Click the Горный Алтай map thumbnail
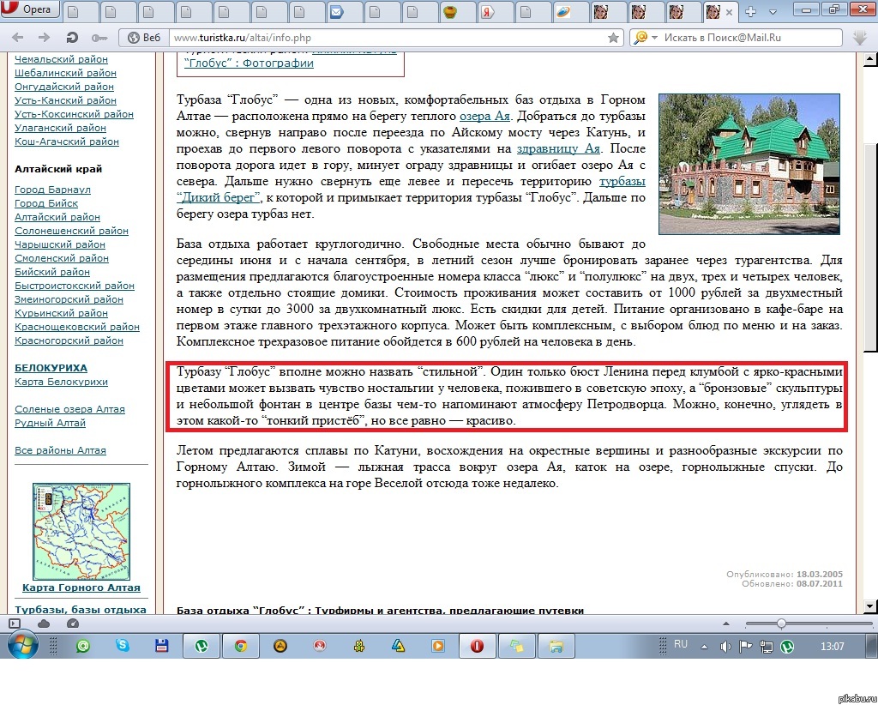The image size is (878, 705). click(x=81, y=531)
